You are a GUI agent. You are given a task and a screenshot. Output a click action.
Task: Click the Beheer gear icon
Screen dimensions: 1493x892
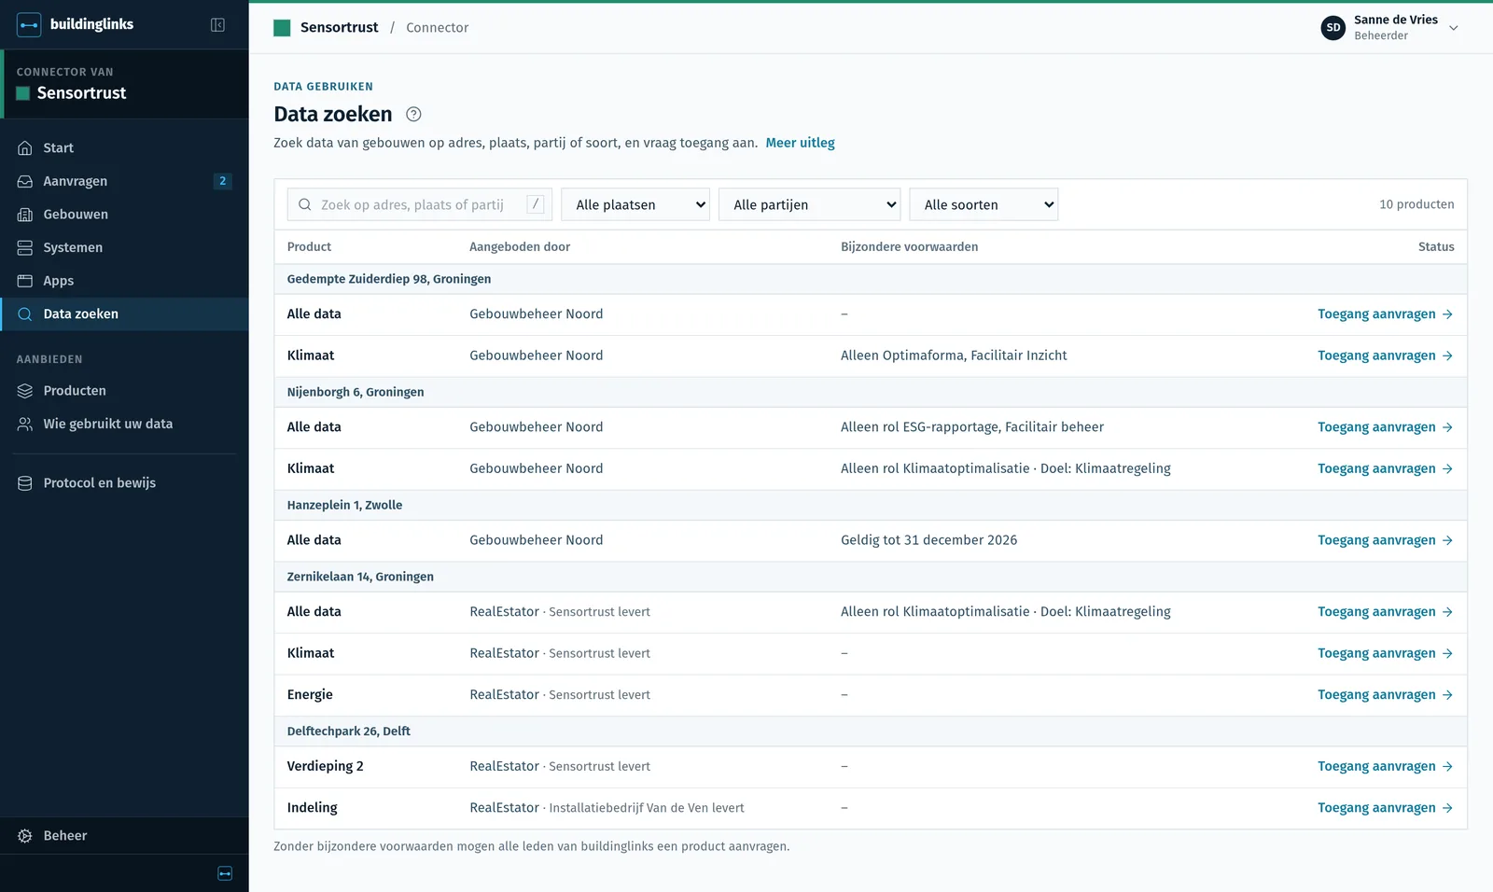tap(25, 836)
